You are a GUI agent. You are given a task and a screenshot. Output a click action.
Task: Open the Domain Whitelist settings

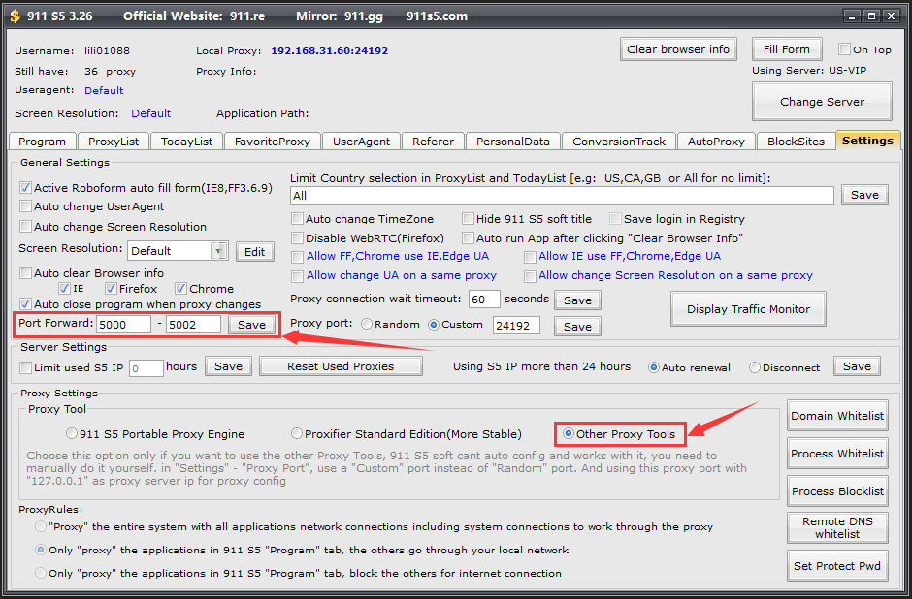point(836,416)
